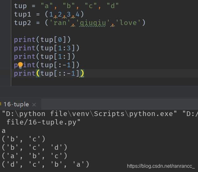The height and width of the screenshot is (172, 198).
Task: Click the python.exe path in the console
Action: coord(89,114)
